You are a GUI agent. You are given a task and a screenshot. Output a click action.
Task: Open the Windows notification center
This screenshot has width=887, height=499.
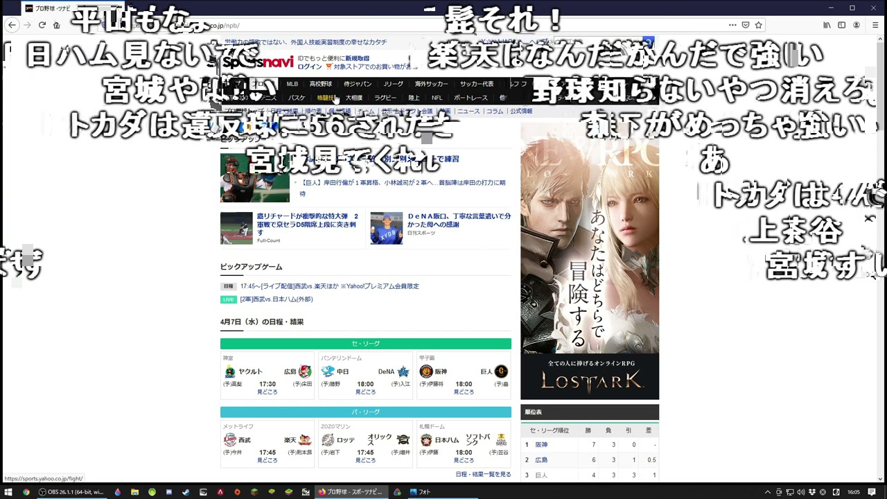point(872,492)
